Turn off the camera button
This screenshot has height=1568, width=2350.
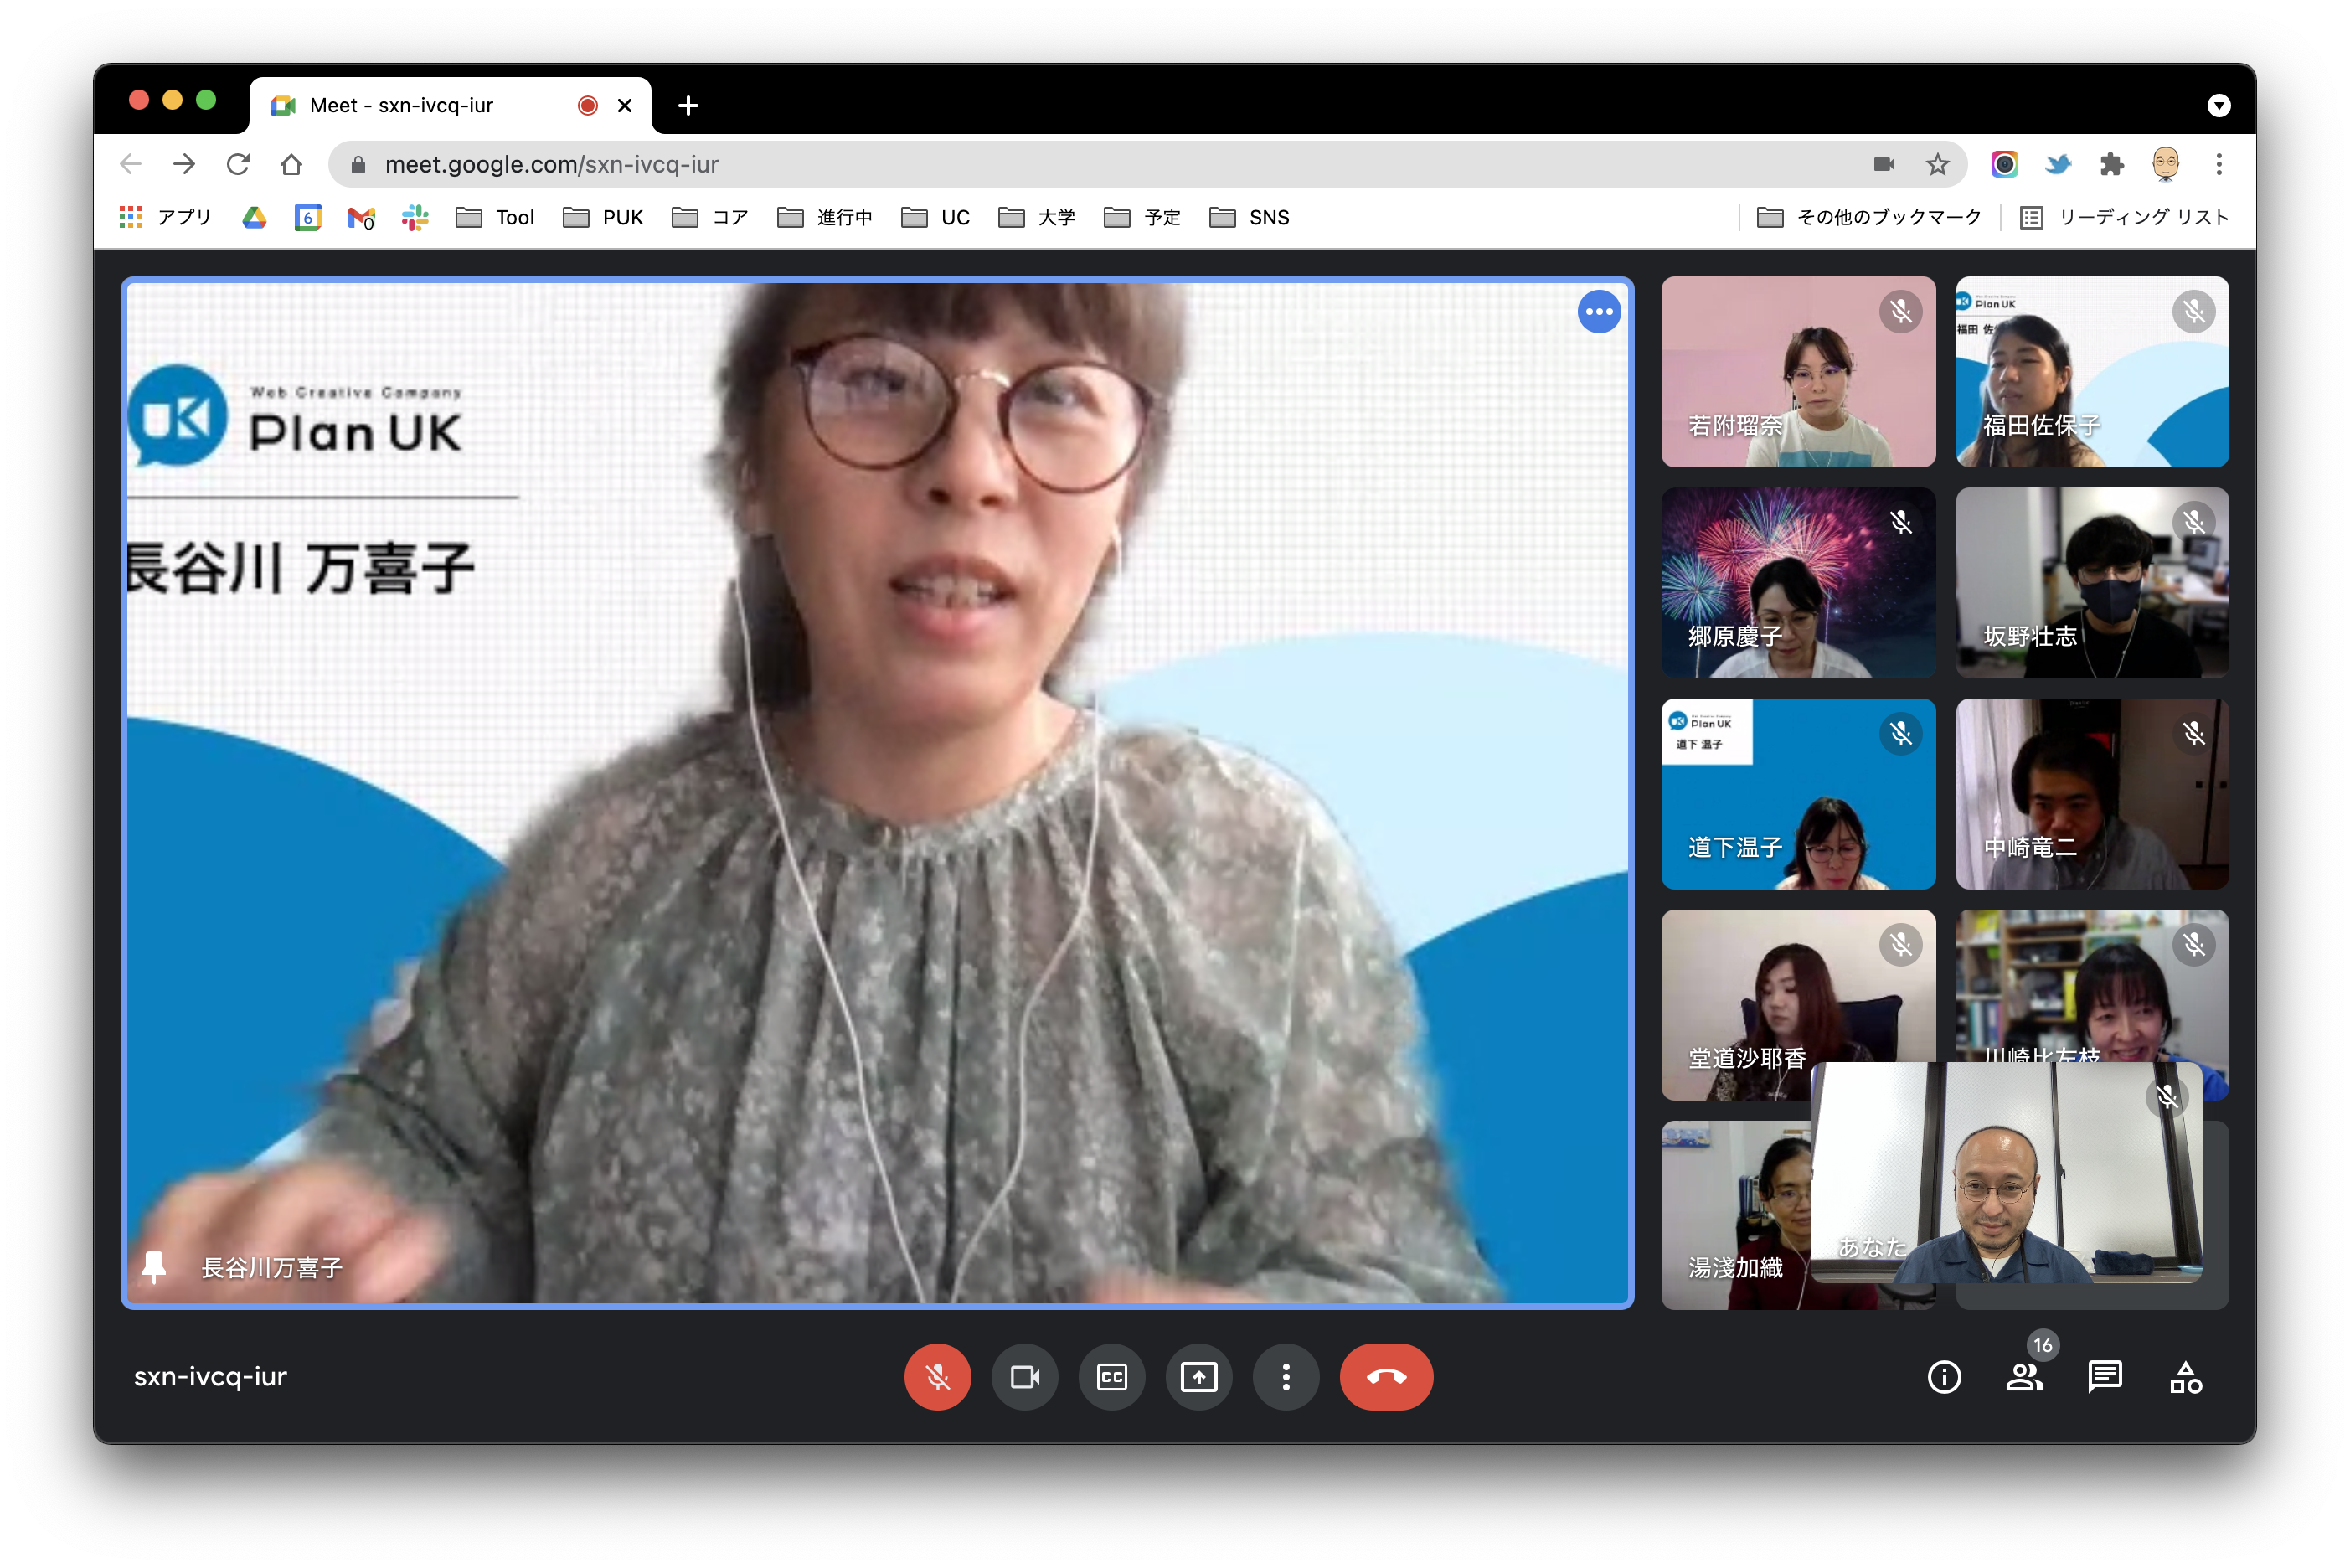[x=1024, y=1377]
